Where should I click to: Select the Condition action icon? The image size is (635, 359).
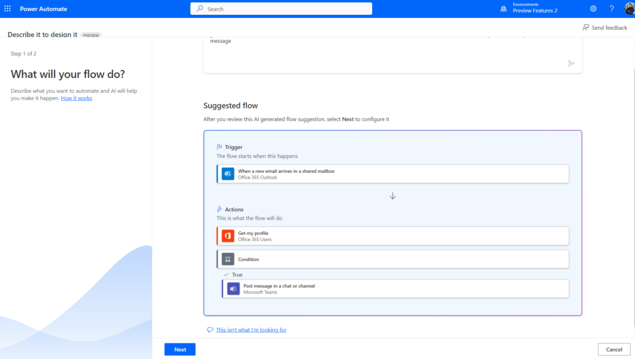pos(228,259)
